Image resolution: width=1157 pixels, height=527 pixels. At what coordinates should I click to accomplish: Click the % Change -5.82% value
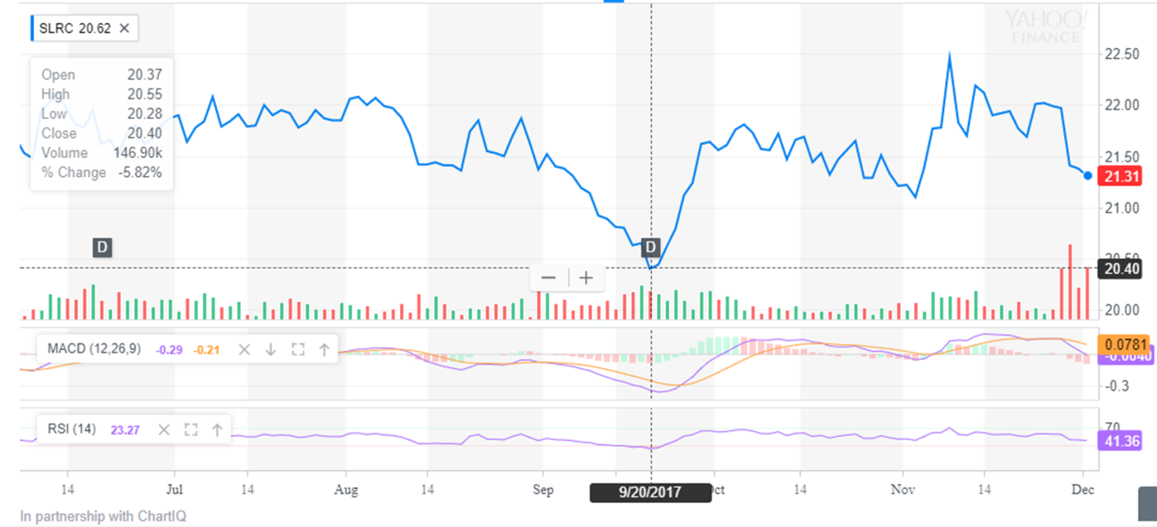coord(140,173)
